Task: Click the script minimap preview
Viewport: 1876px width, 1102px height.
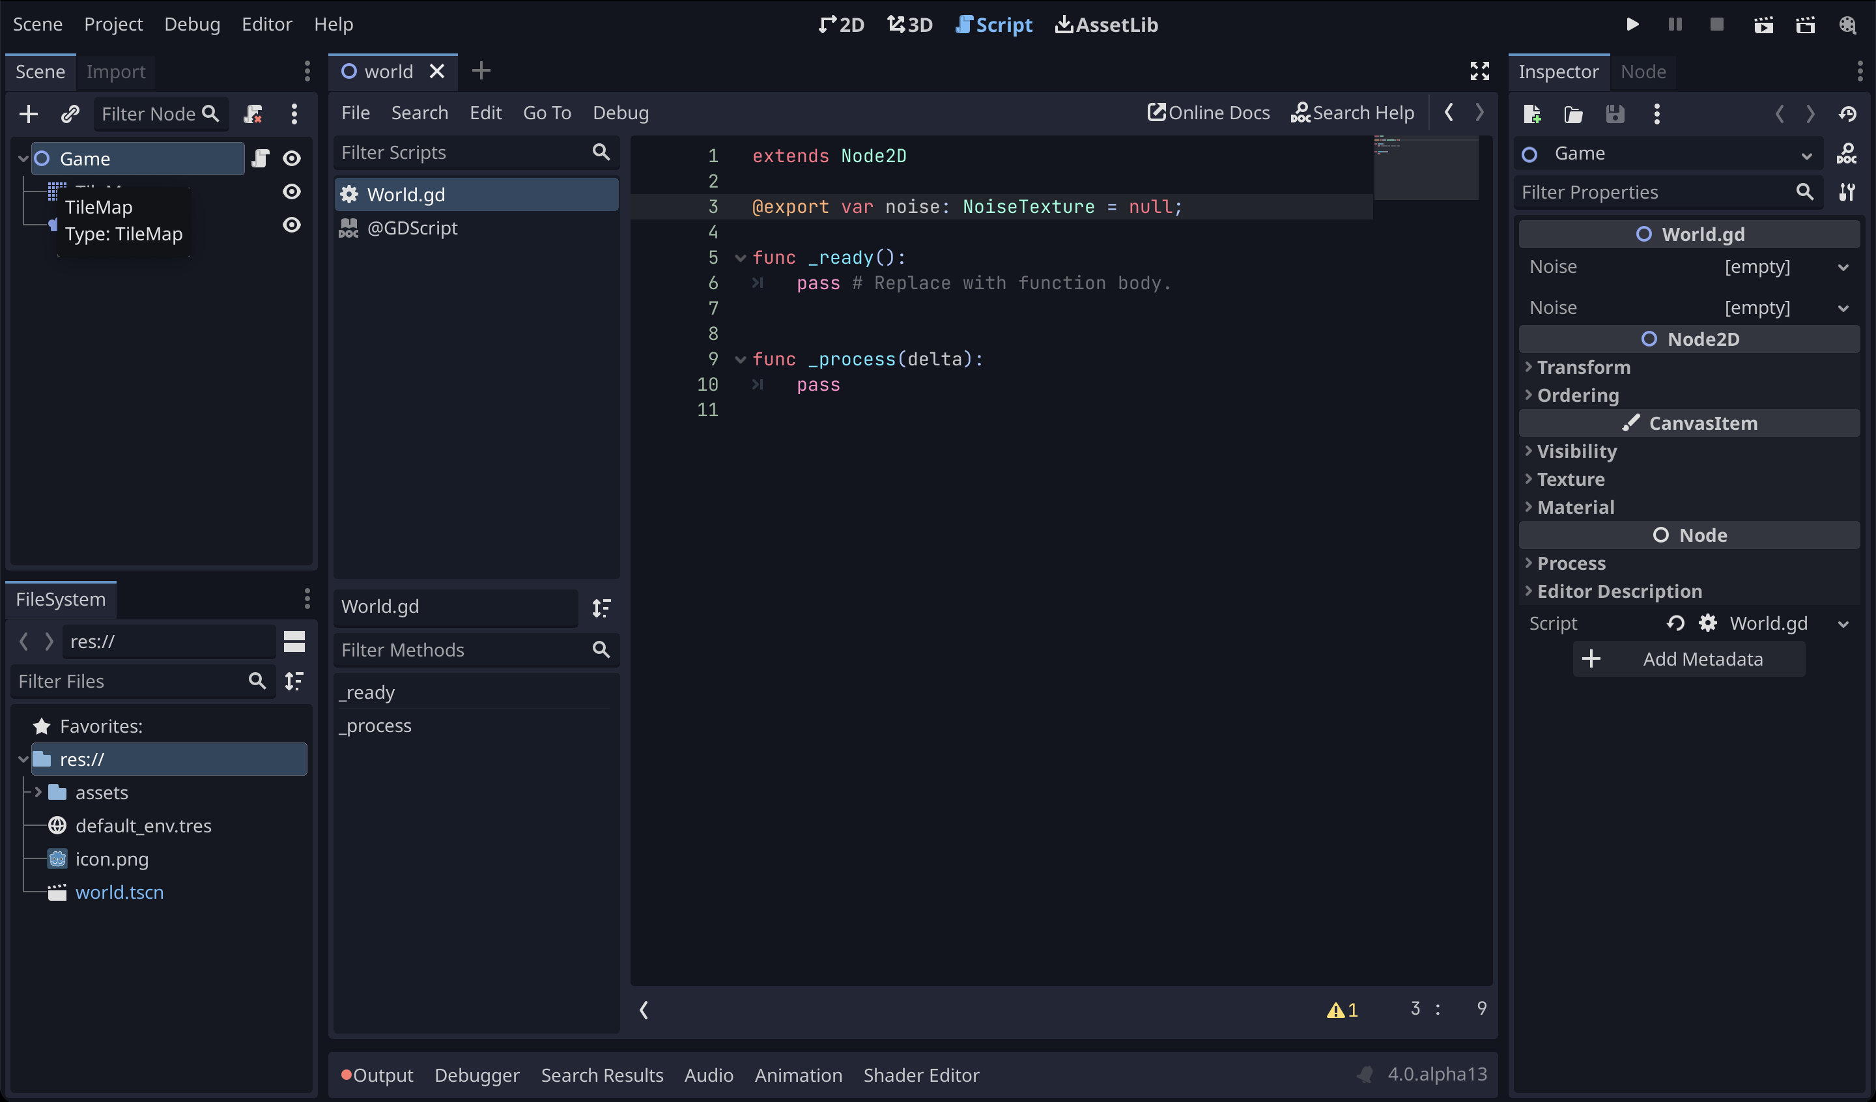Action: point(1425,168)
